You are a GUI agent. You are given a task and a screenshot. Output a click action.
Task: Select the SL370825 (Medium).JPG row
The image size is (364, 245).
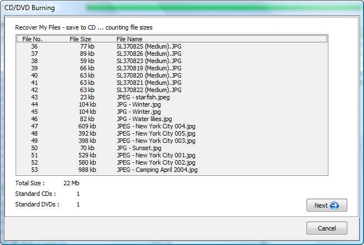click(x=149, y=46)
